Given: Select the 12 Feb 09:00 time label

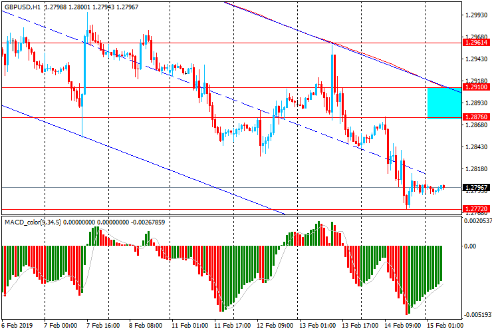Looking at the screenshot, I should coord(275,326).
